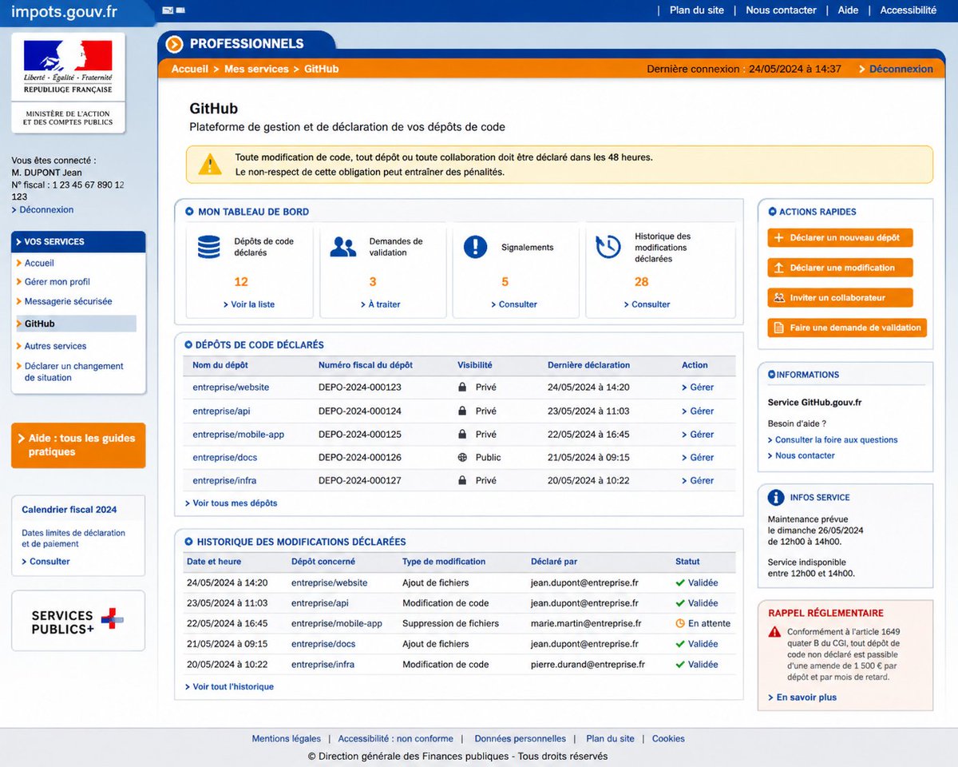The width and height of the screenshot is (958, 767).
Task: Click Déclarer une modification button
Action: [840, 268]
